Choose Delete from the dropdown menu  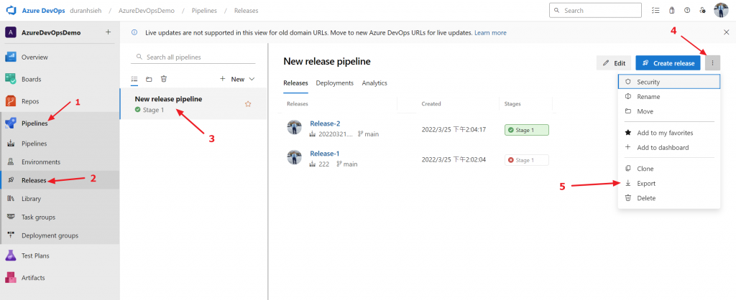[x=669, y=198]
